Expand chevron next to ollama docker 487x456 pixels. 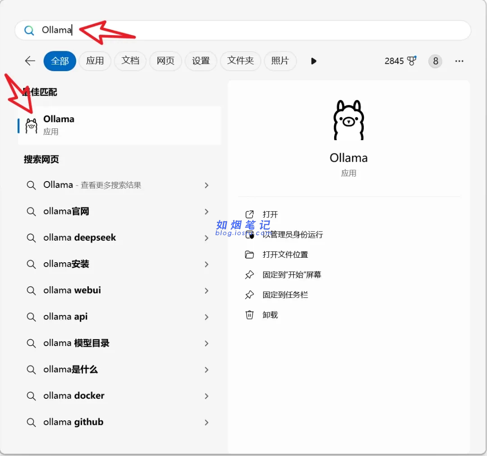(207, 396)
